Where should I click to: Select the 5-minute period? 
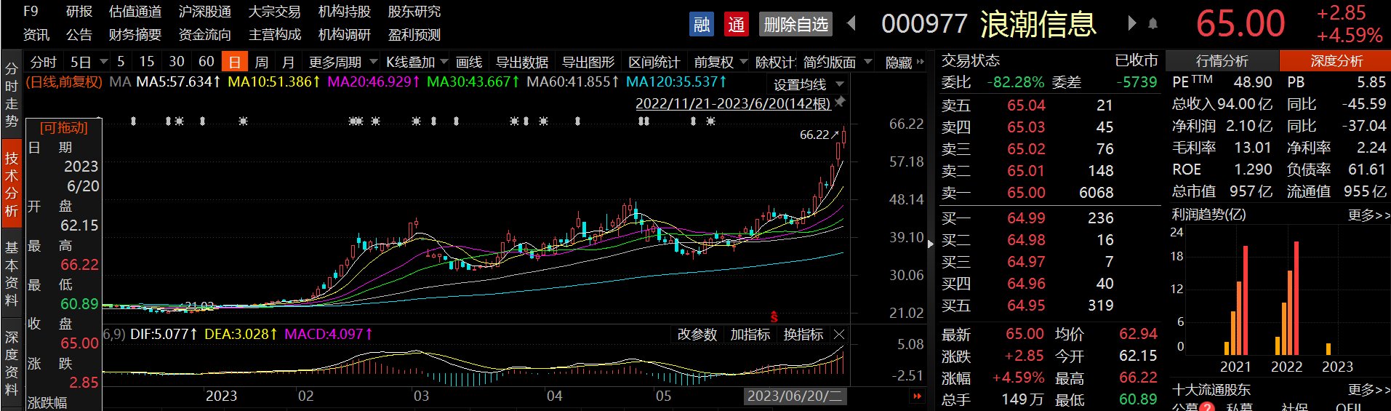[121, 62]
